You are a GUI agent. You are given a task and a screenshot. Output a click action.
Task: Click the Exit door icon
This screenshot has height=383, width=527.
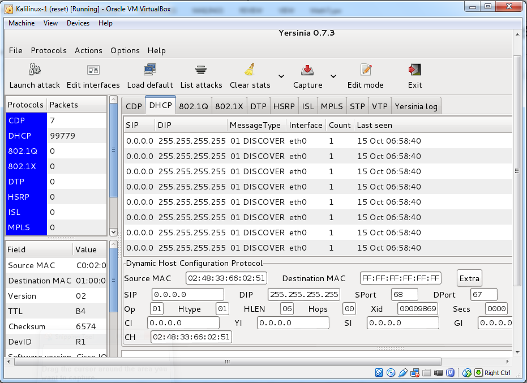(x=415, y=70)
